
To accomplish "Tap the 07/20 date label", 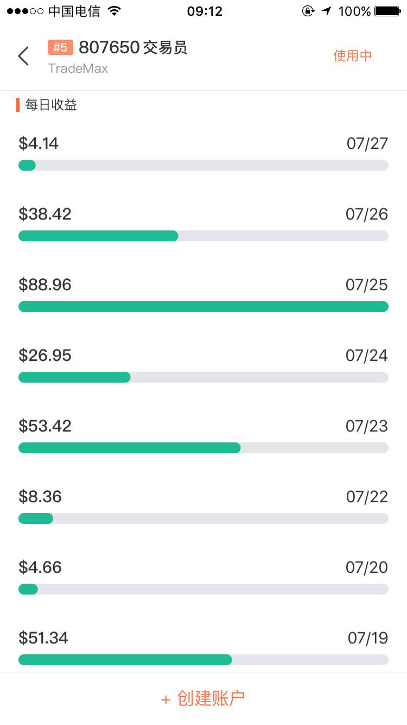I will pyautogui.click(x=367, y=567).
